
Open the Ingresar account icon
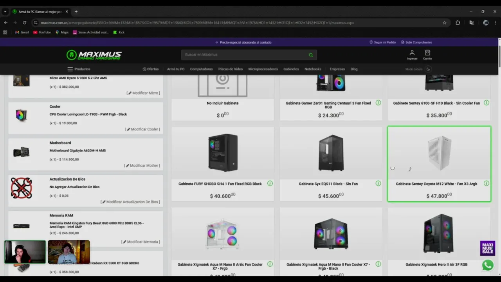click(x=412, y=55)
